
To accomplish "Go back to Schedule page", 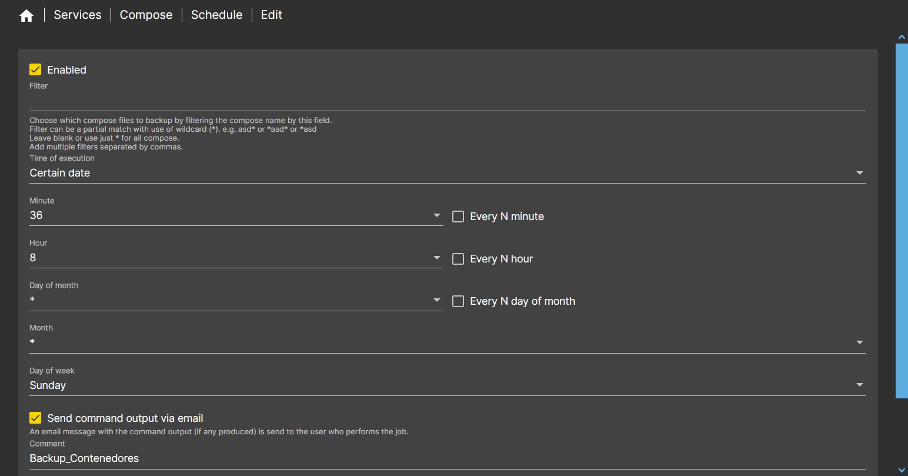I will [216, 15].
